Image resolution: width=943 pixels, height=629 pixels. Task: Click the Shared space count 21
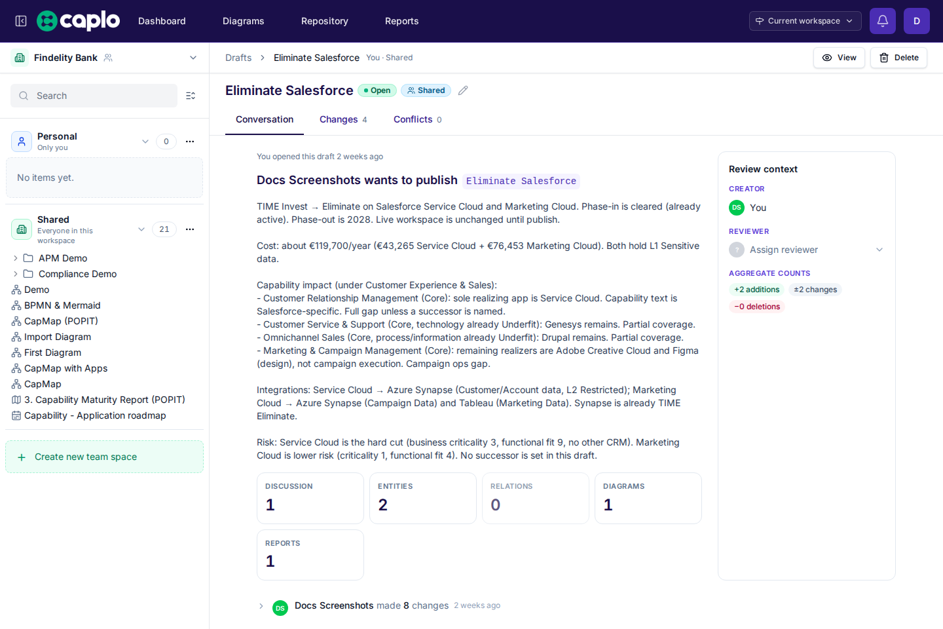click(x=164, y=229)
